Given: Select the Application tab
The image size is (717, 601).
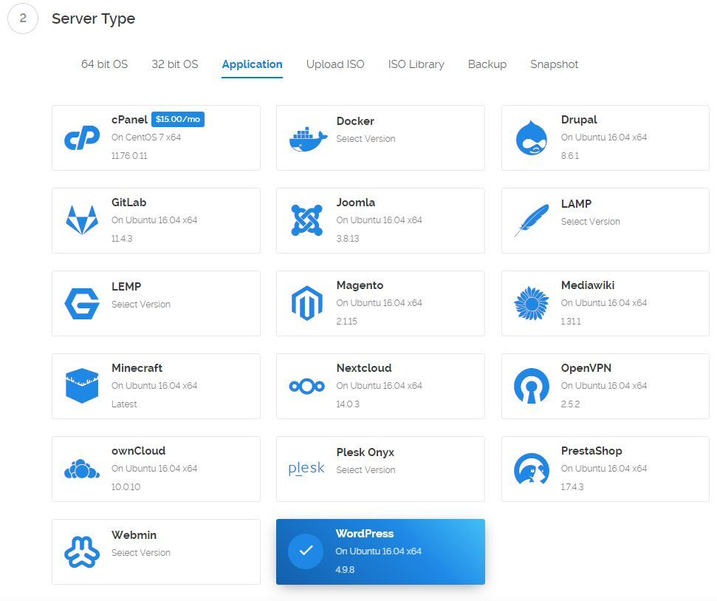Looking at the screenshot, I should click(252, 64).
